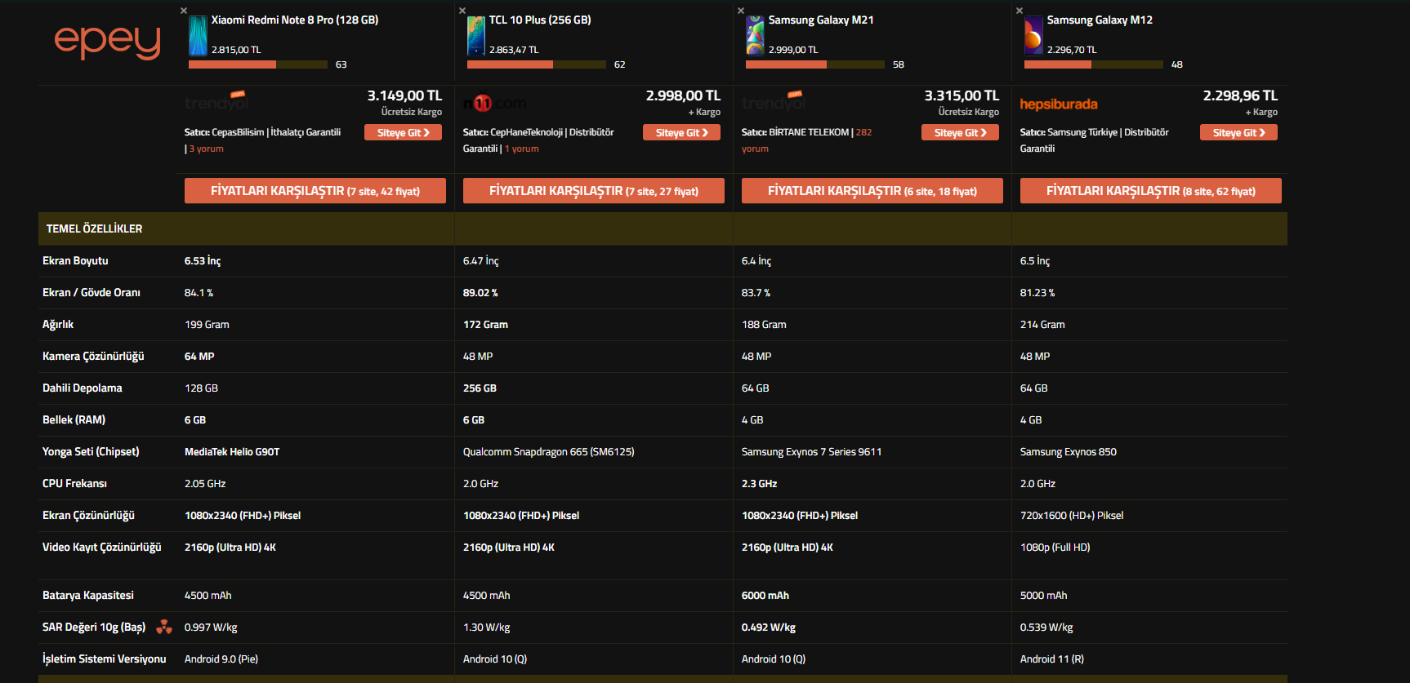
Task: Remove Samsung Galaxy M12 from comparison
Action: pos(1020,11)
